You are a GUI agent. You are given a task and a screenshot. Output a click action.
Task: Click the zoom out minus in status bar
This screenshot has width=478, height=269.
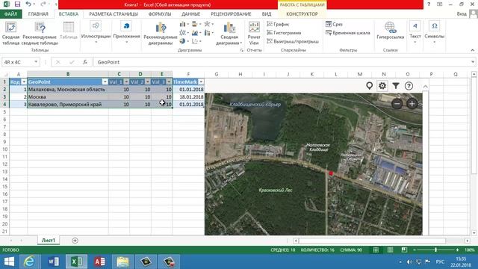pyautogui.click(x=415, y=250)
